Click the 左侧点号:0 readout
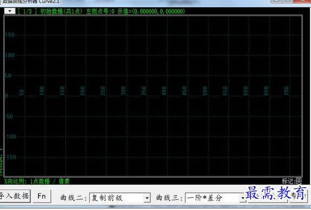 click(100, 11)
